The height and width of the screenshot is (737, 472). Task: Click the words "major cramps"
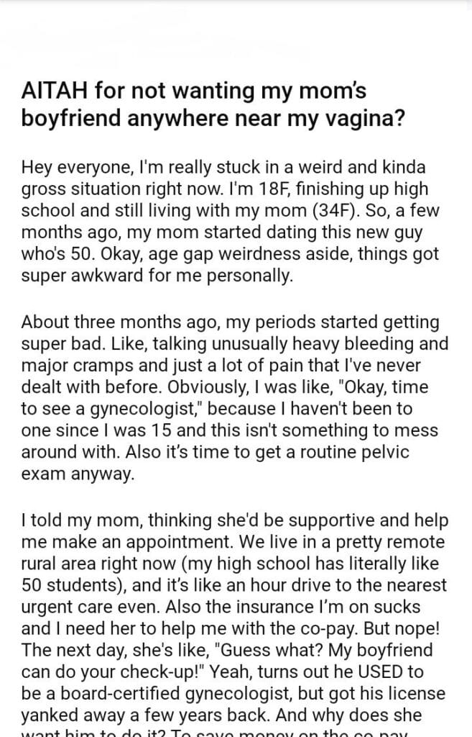click(65, 366)
